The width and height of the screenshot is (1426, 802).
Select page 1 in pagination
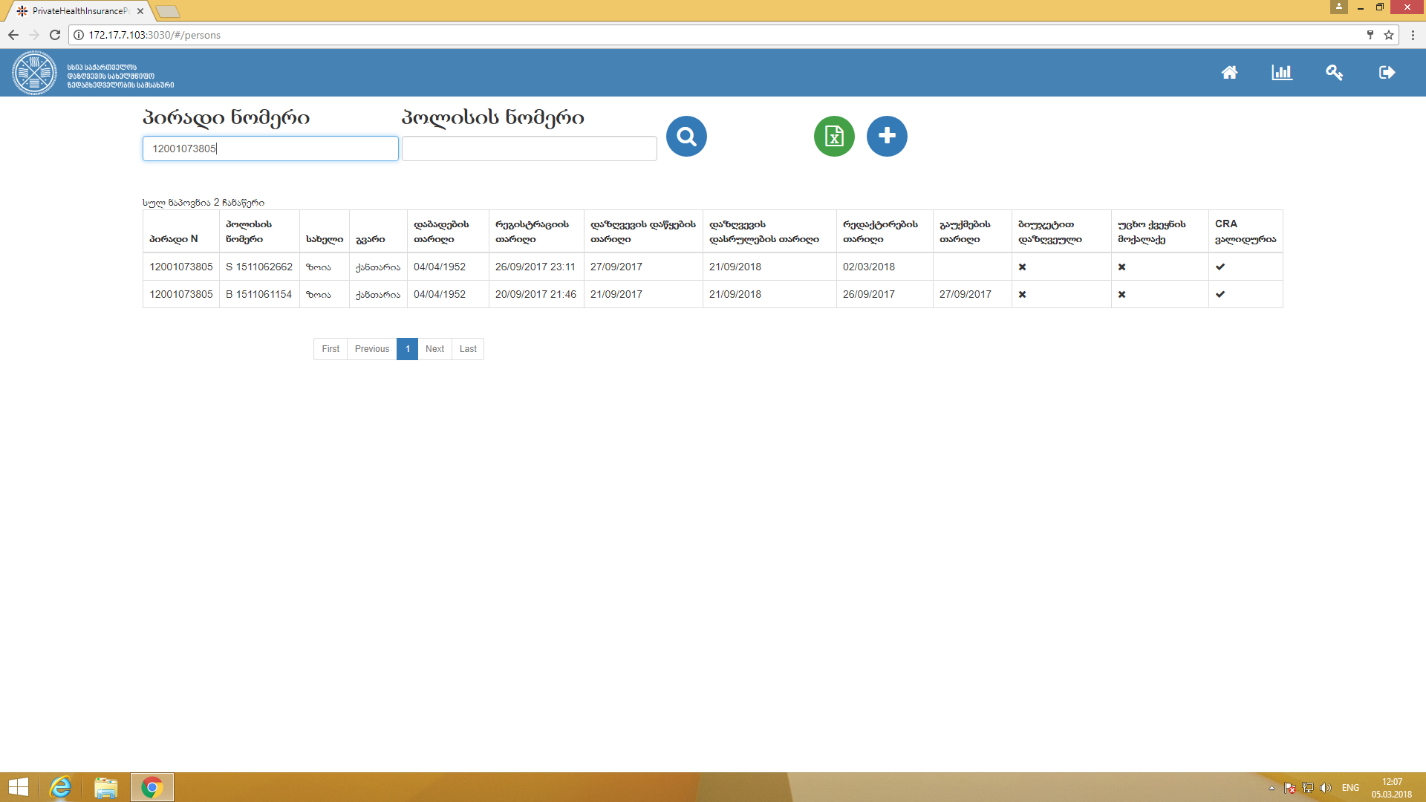click(x=407, y=349)
